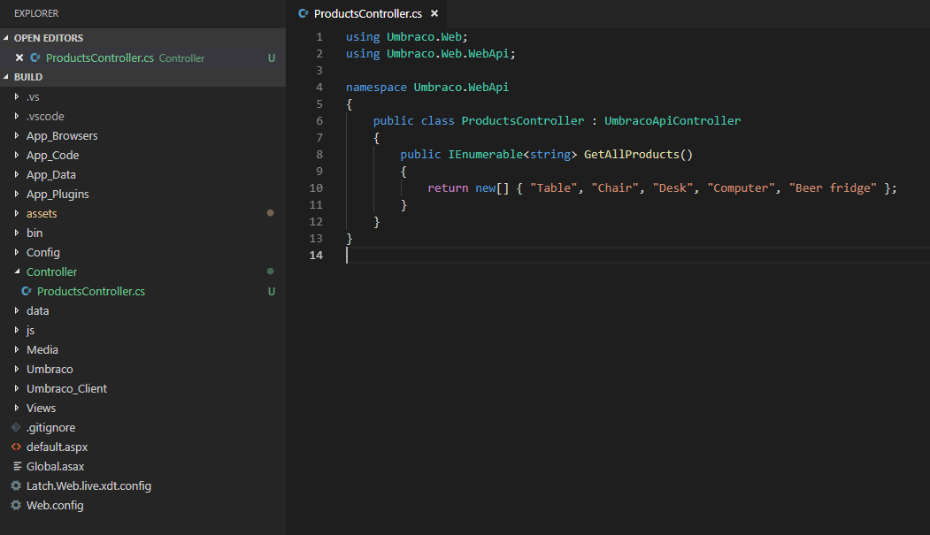
Task: Expand the .vs folder
Action: pyautogui.click(x=17, y=96)
